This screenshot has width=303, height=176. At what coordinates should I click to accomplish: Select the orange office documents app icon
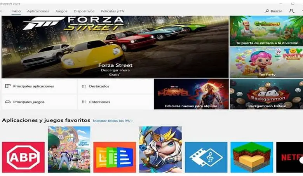click(115, 157)
